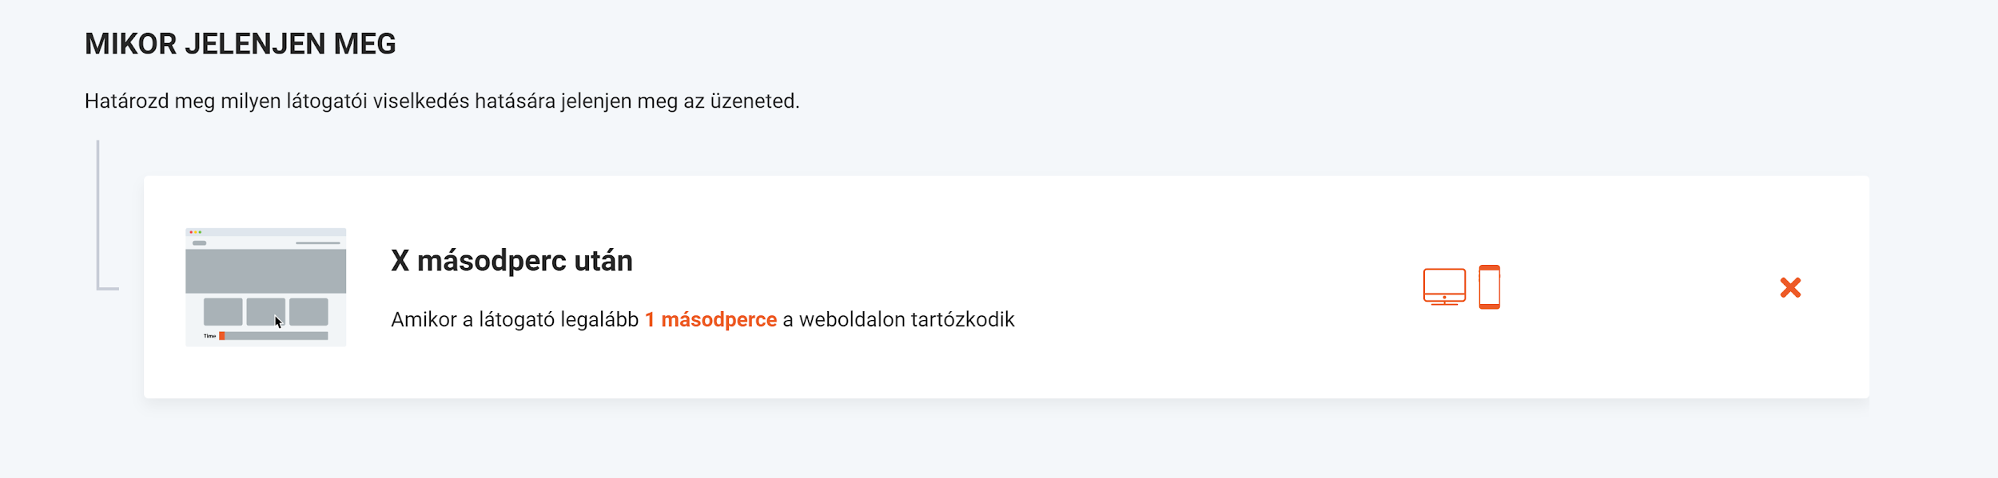Remove the rule with the orange X
This screenshot has height=478, width=1998.
1790,287
